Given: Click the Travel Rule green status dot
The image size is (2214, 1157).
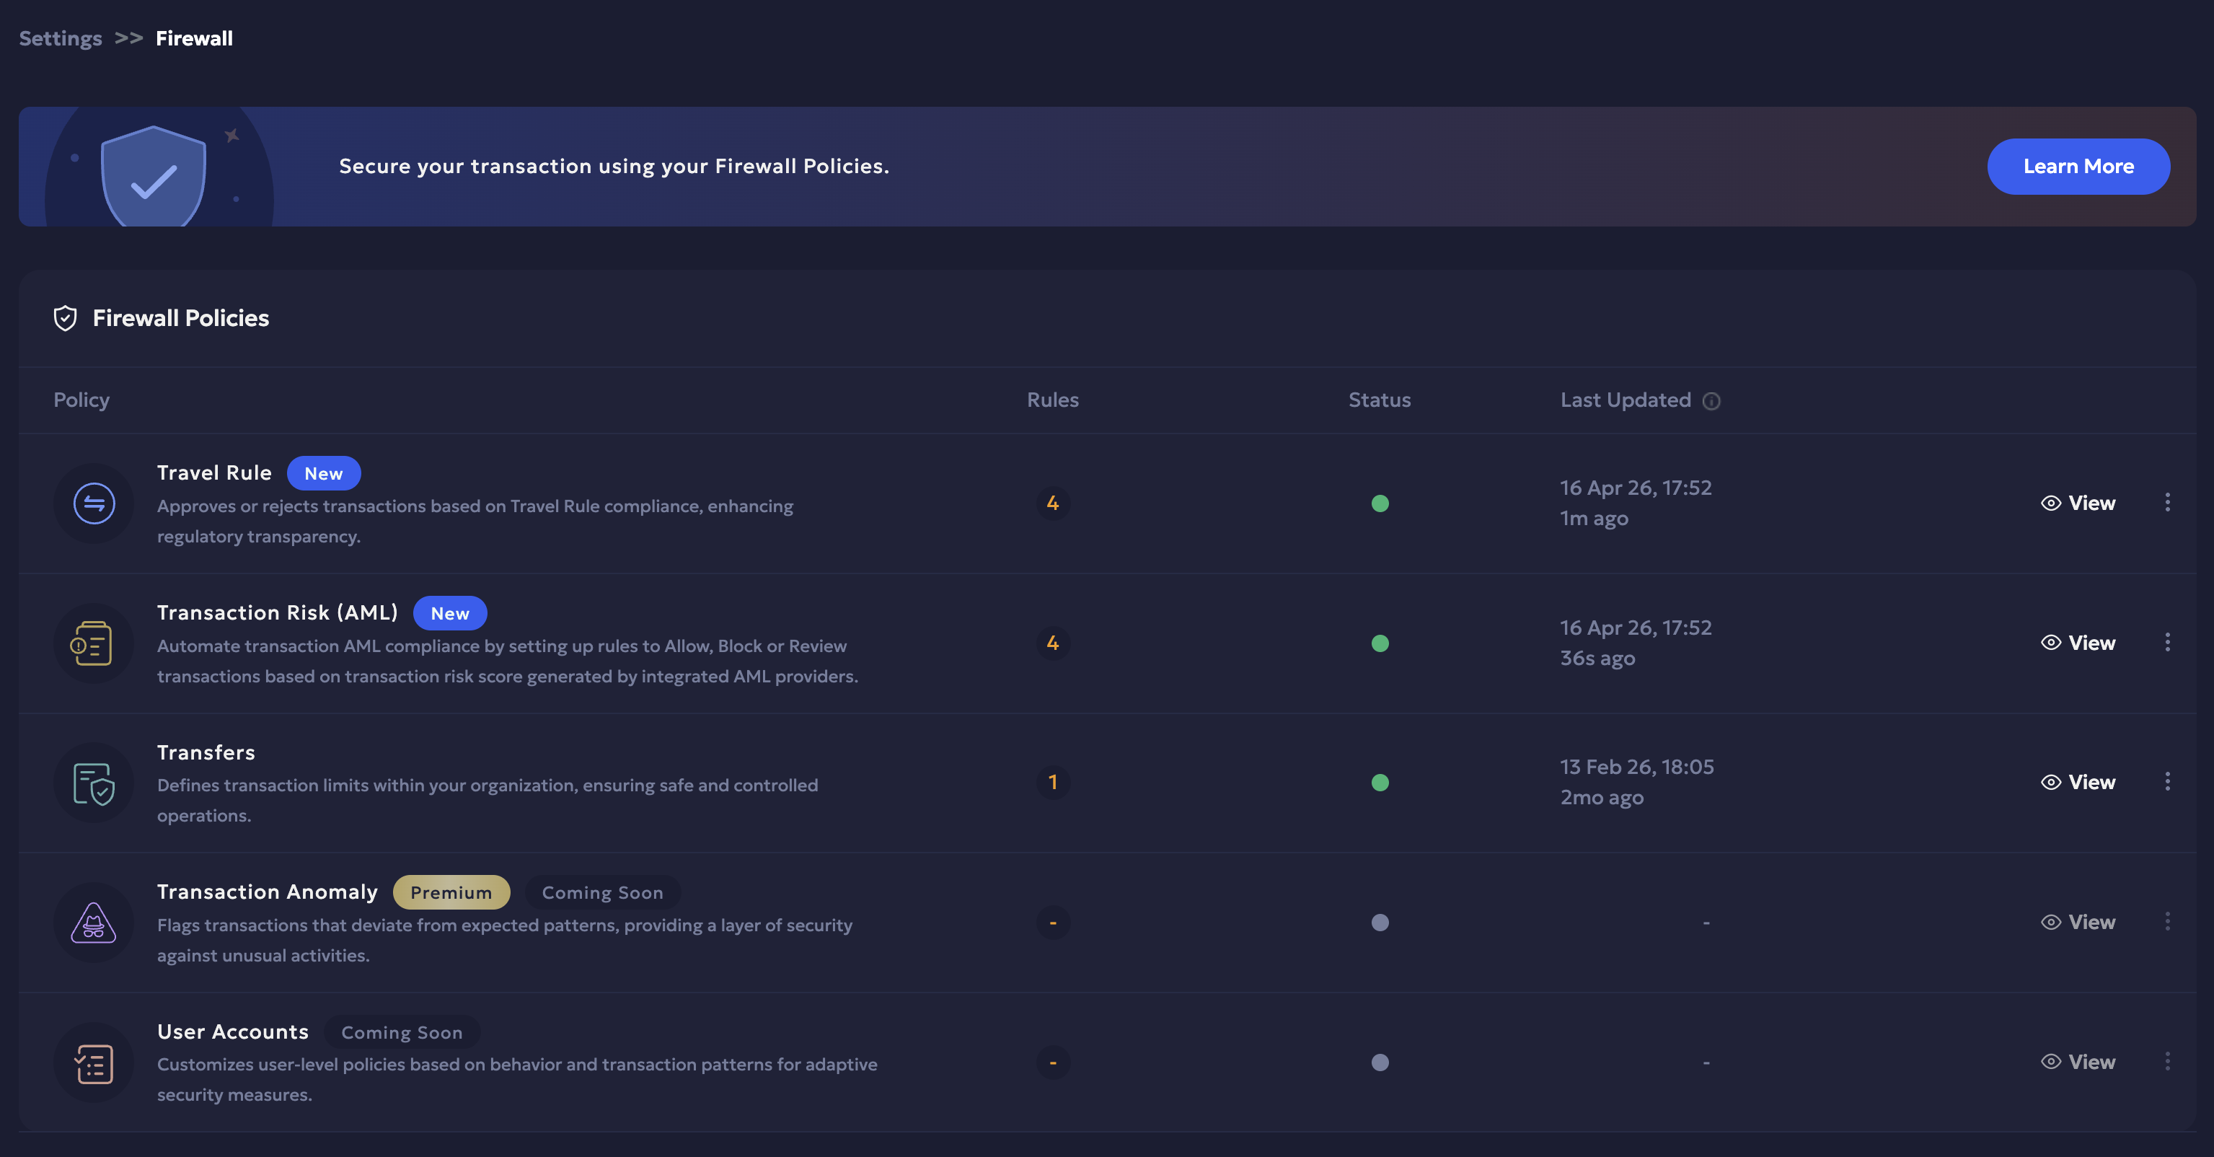Looking at the screenshot, I should click(1380, 503).
